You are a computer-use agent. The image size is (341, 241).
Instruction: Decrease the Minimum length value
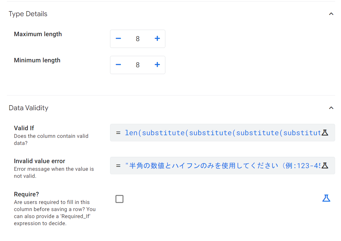click(x=118, y=65)
